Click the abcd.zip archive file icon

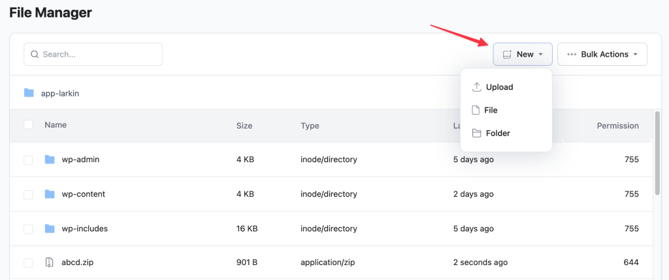[50, 262]
